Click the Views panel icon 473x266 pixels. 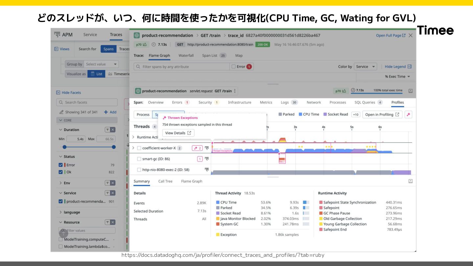pos(56,49)
